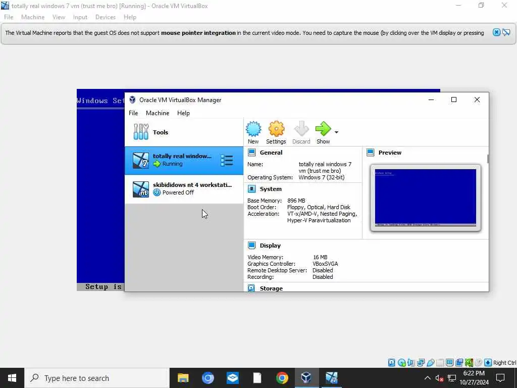Select the 'totally real window...' running VM
The width and height of the screenshot is (517, 388).
point(184,161)
